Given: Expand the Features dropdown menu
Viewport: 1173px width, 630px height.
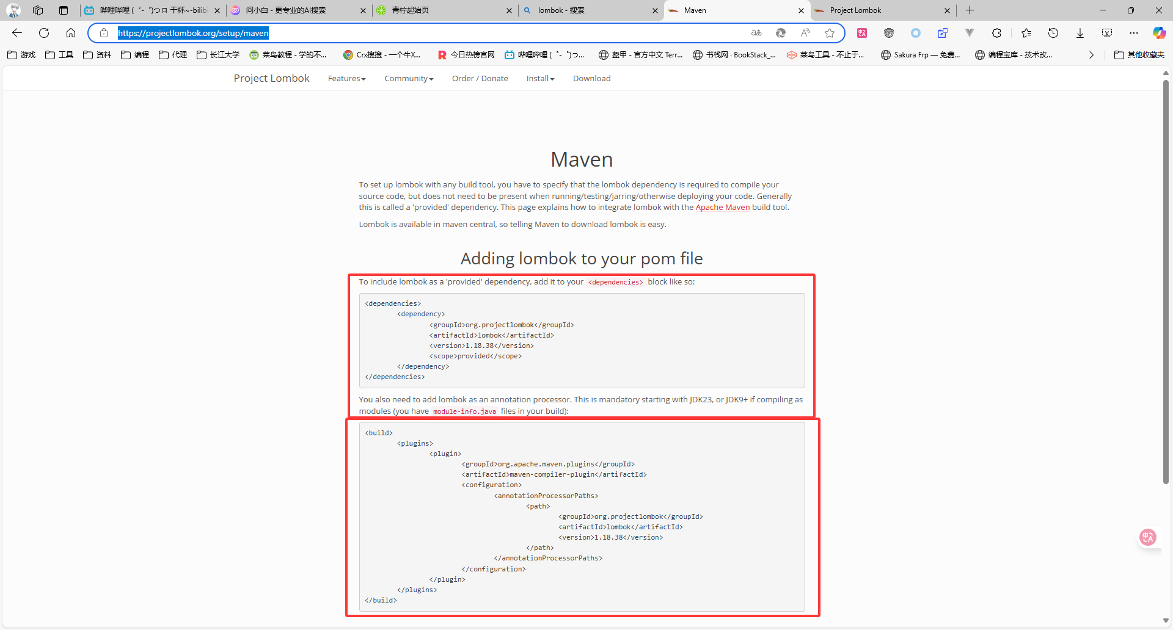Looking at the screenshot, I should point(346,79).
